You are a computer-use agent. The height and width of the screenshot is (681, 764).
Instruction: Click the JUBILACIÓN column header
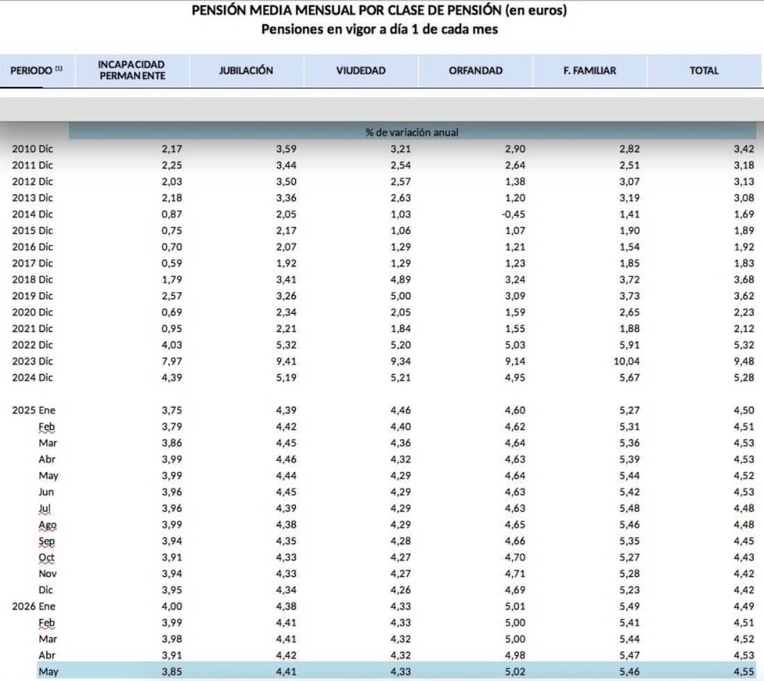[246, 71]
